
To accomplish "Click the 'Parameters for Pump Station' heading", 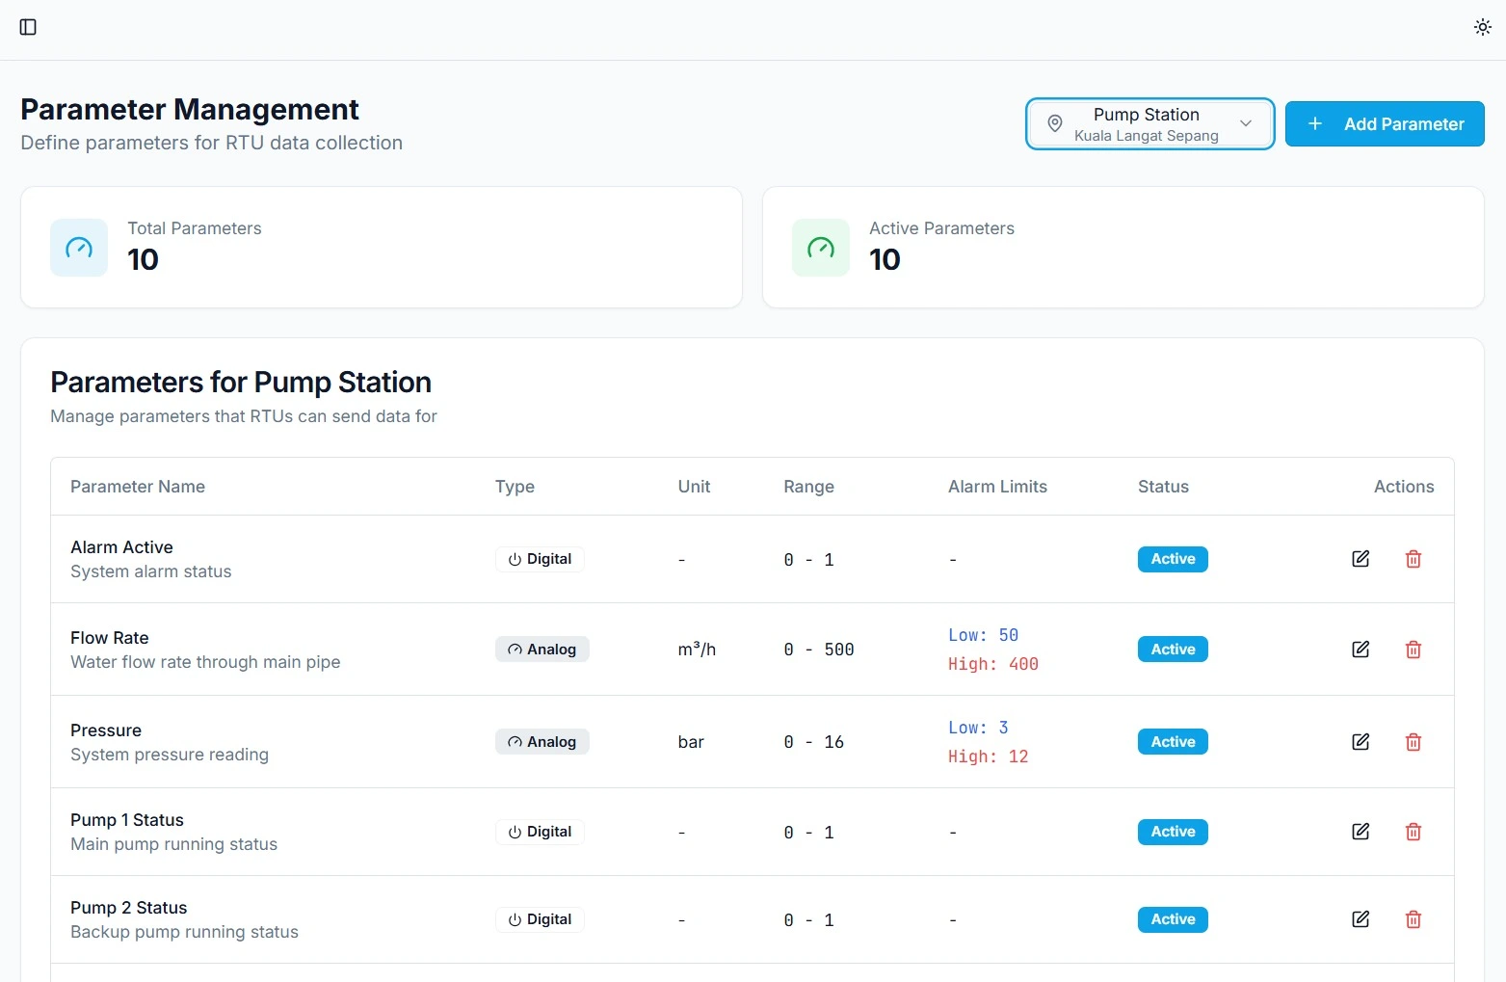I will tap(241, 383).
